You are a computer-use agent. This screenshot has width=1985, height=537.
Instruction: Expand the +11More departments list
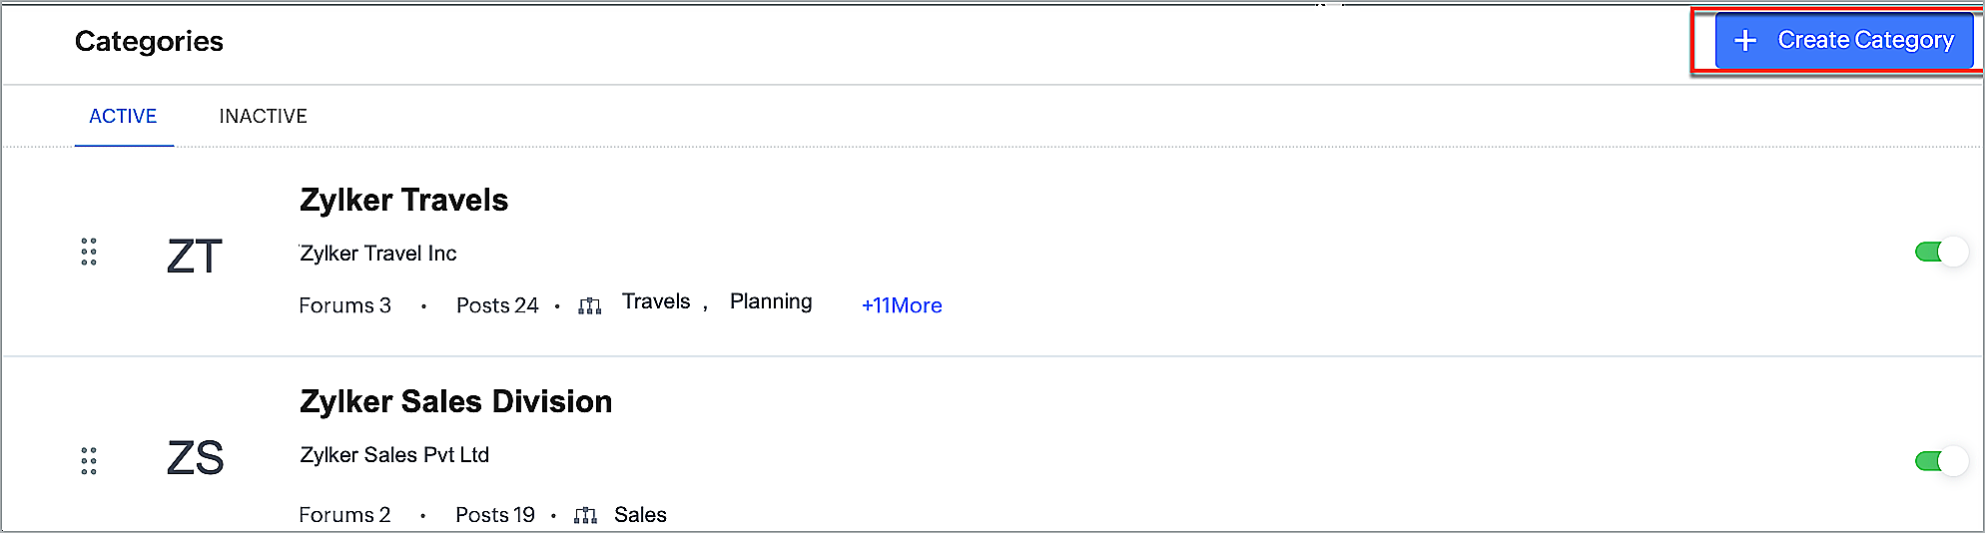[x=901, y=305]
